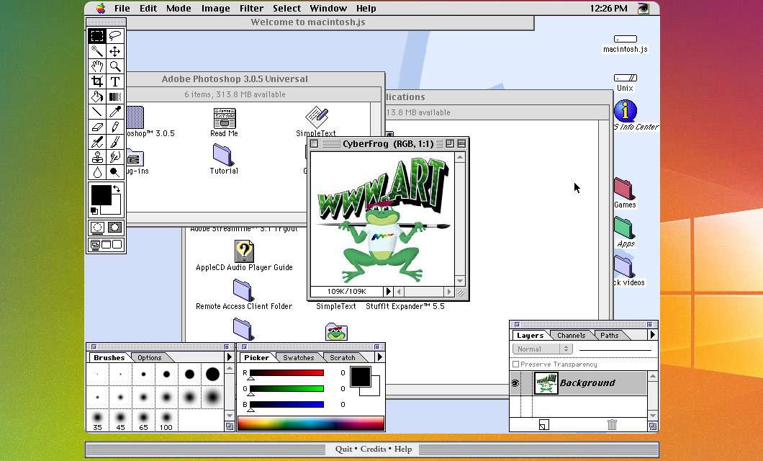Reset to default colors icon in toolbox

[94, 210]
